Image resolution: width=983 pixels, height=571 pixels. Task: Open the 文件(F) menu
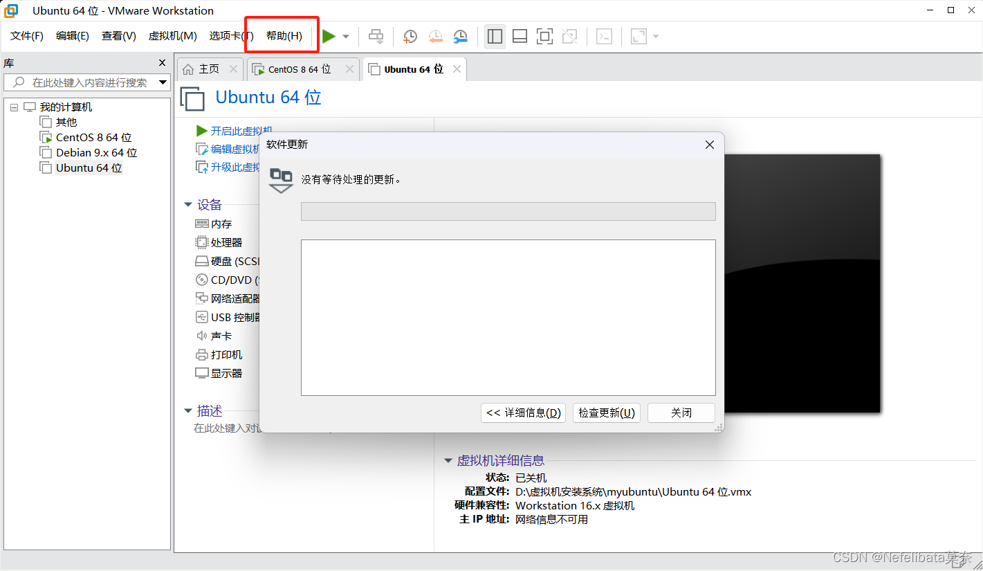27,36
